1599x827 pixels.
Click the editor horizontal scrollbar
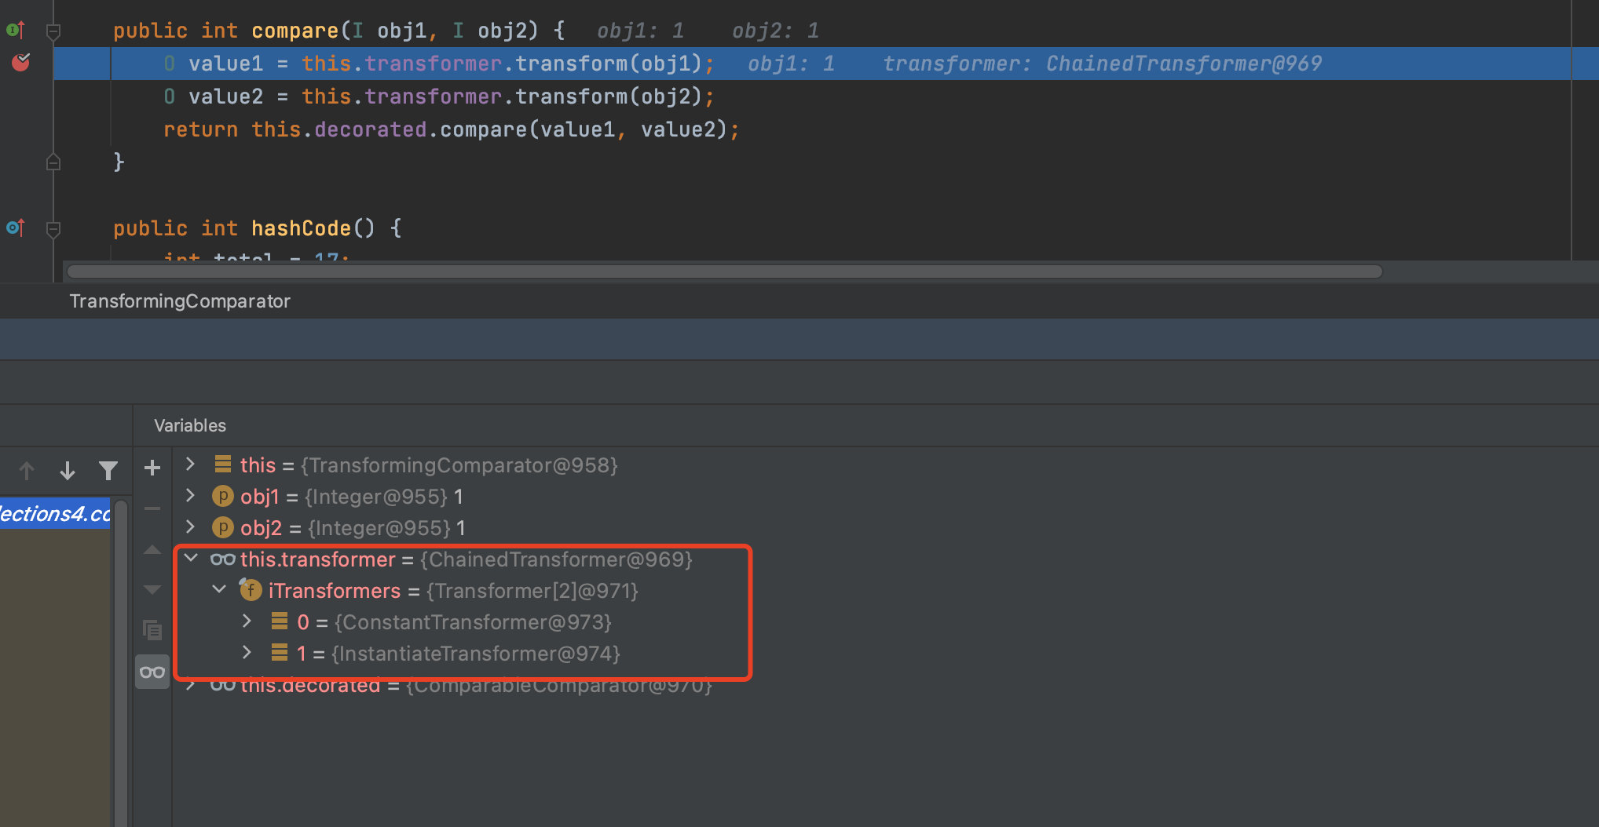724,271
